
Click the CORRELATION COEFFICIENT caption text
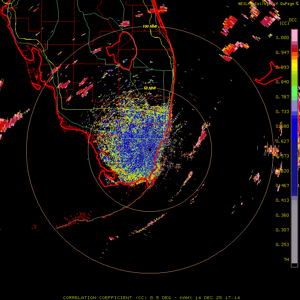[97, 298]
